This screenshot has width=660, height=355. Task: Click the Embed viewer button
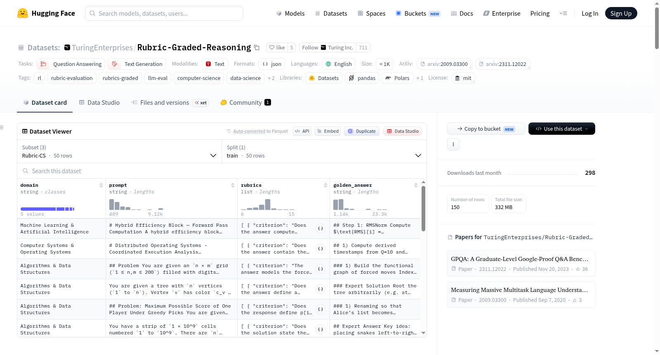pos(327,131)
